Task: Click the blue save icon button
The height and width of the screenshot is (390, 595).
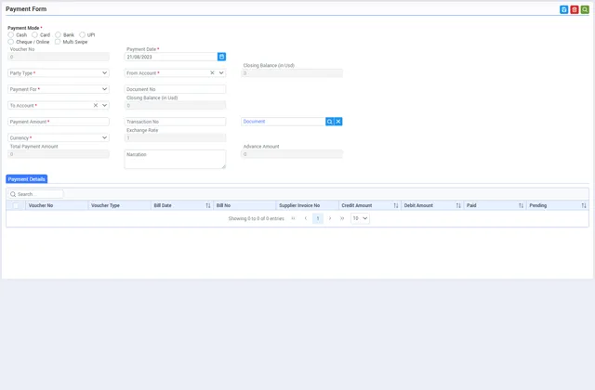Action: [x=563, y=9]
